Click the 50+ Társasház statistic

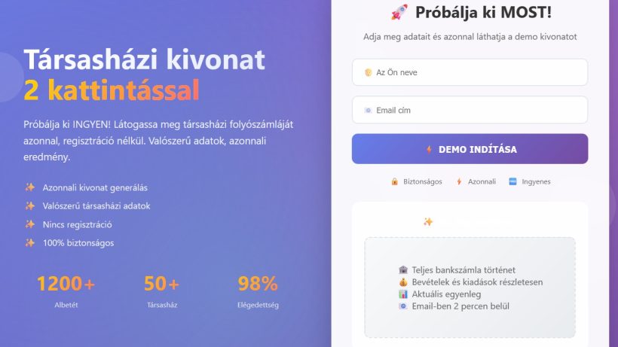click(161, 291)
